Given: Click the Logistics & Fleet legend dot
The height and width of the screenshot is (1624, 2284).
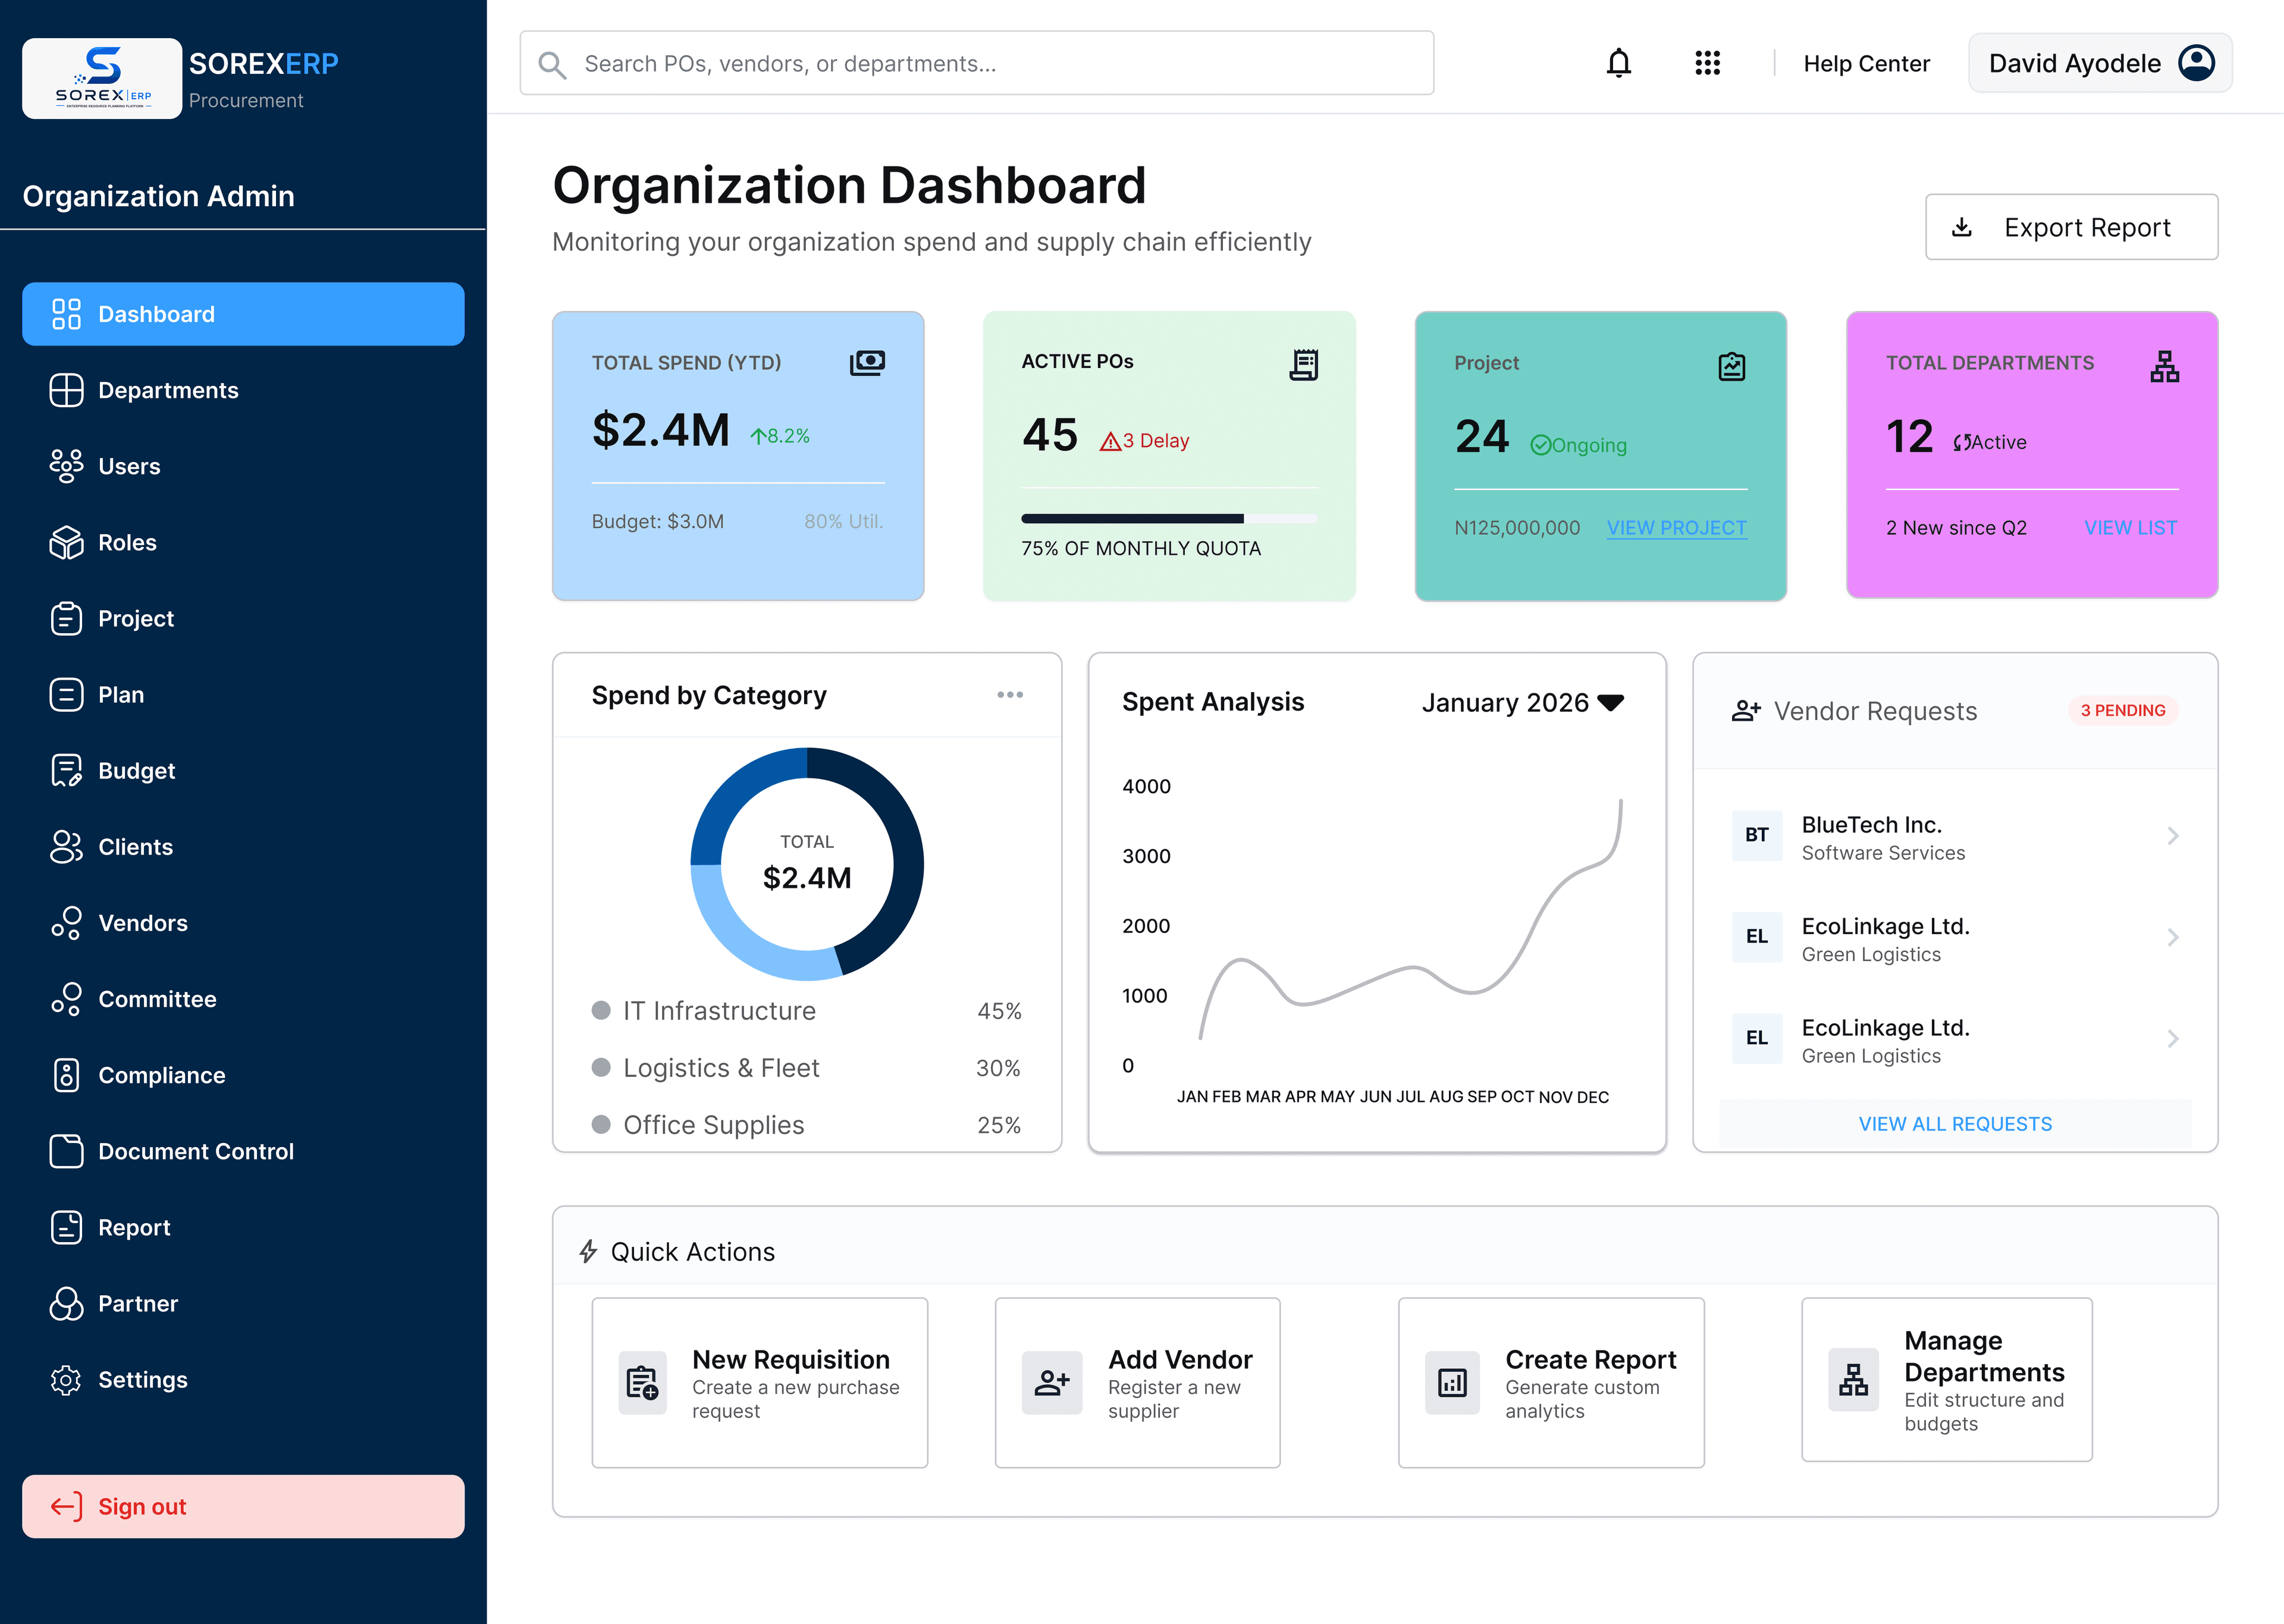Looking at the screenshot, I should pyautogui.click(x=600, y=1067).
